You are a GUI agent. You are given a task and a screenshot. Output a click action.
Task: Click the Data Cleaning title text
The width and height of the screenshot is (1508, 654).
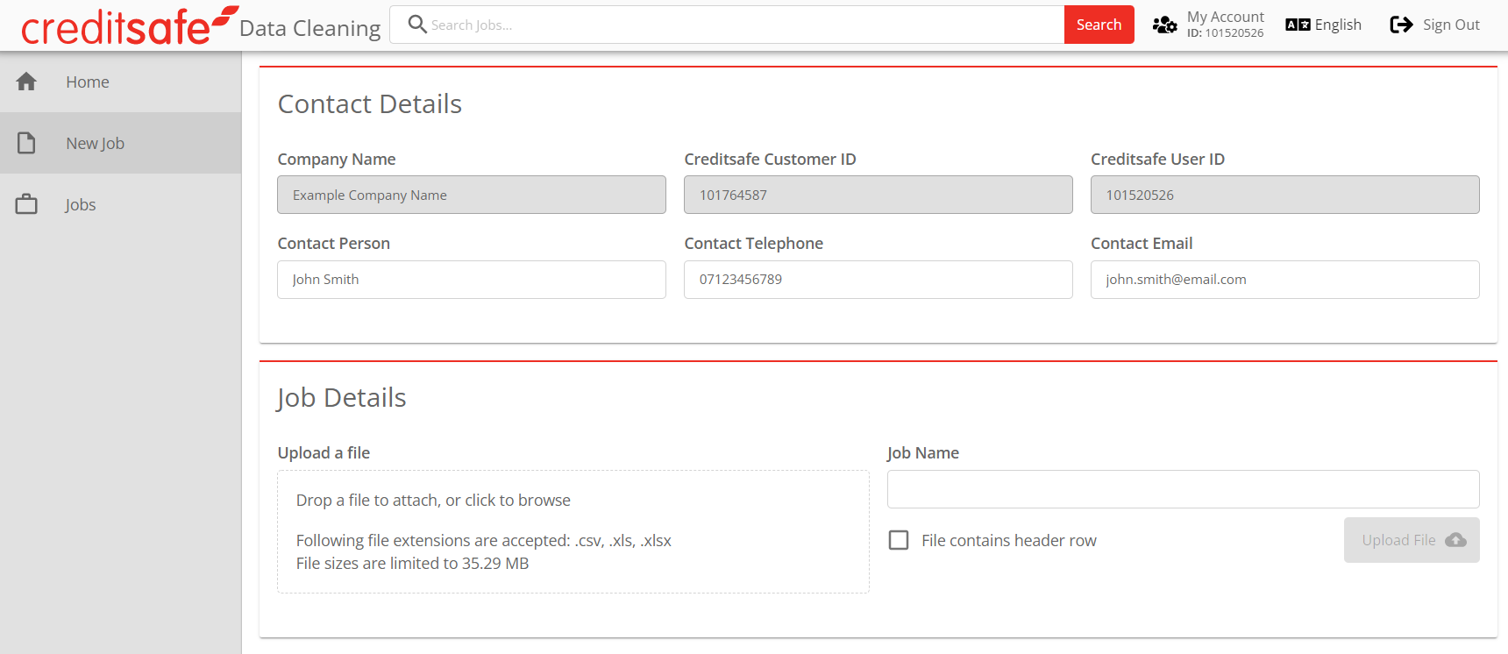(x=310, y=28)
